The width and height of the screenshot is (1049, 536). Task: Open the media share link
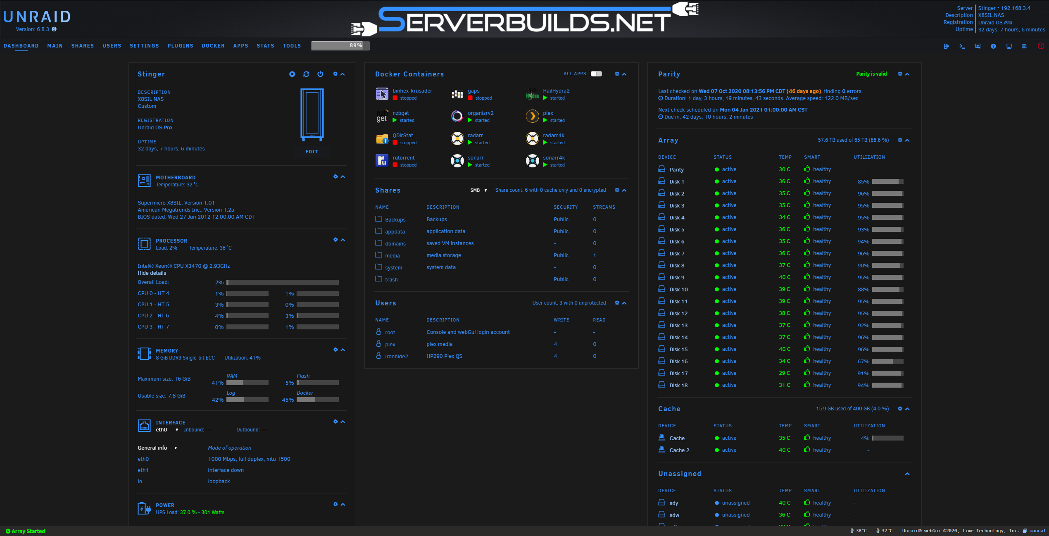pyautogui.click(x=392, y=256)
